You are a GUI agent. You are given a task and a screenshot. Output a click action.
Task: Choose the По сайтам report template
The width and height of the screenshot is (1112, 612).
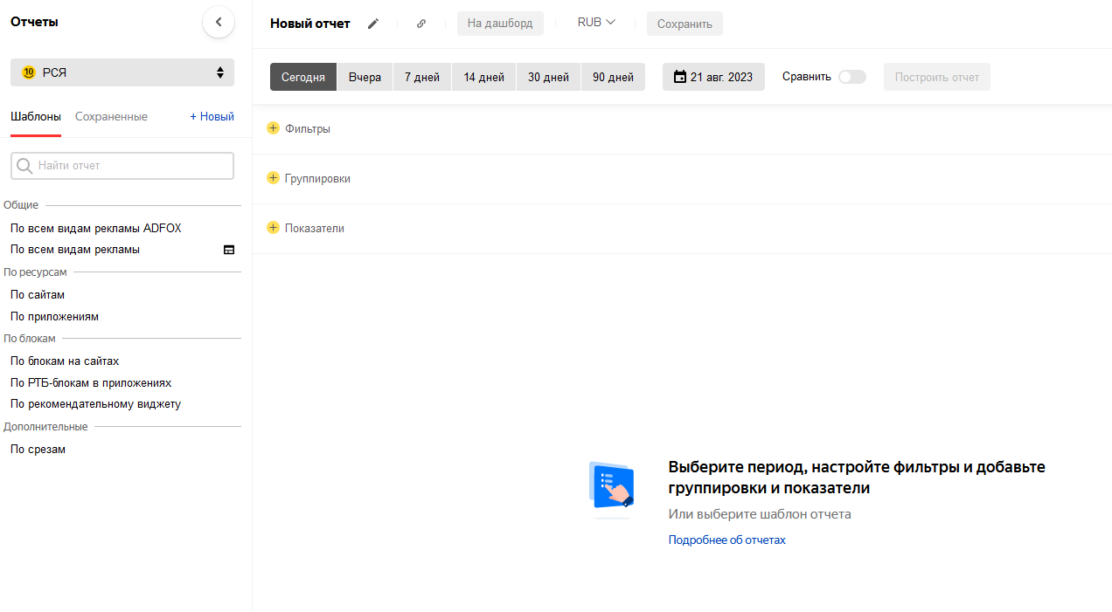(38, 295)
